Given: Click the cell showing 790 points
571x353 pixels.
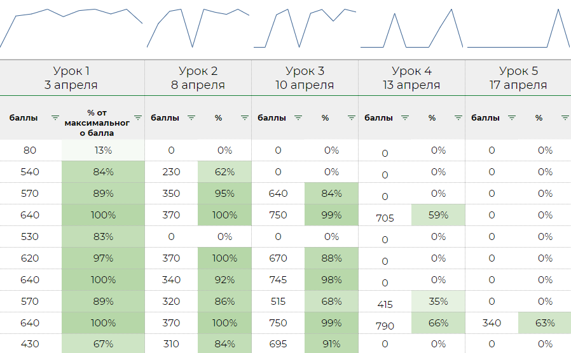Looking at the screenshot, I should click(x=385, y=326).
